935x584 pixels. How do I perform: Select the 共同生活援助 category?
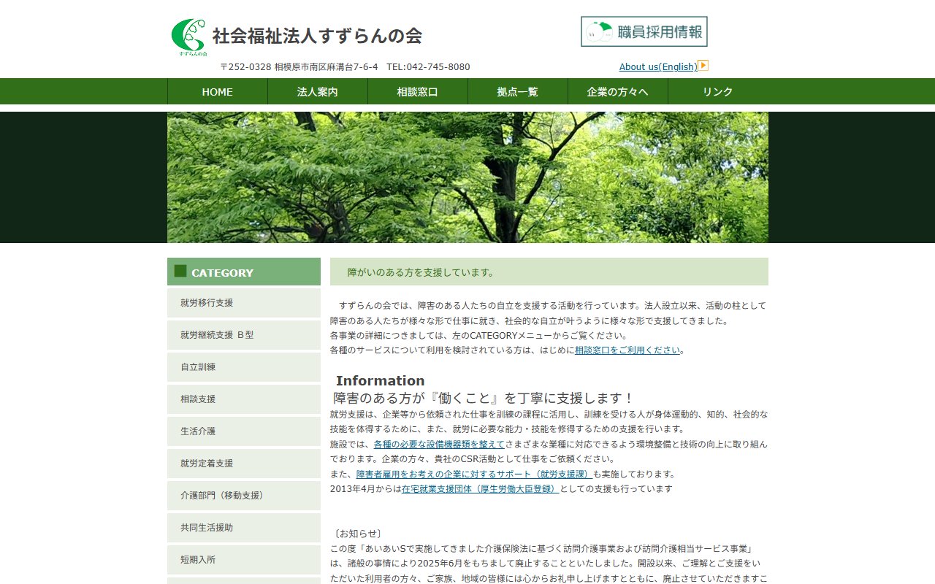coord(244,527)
